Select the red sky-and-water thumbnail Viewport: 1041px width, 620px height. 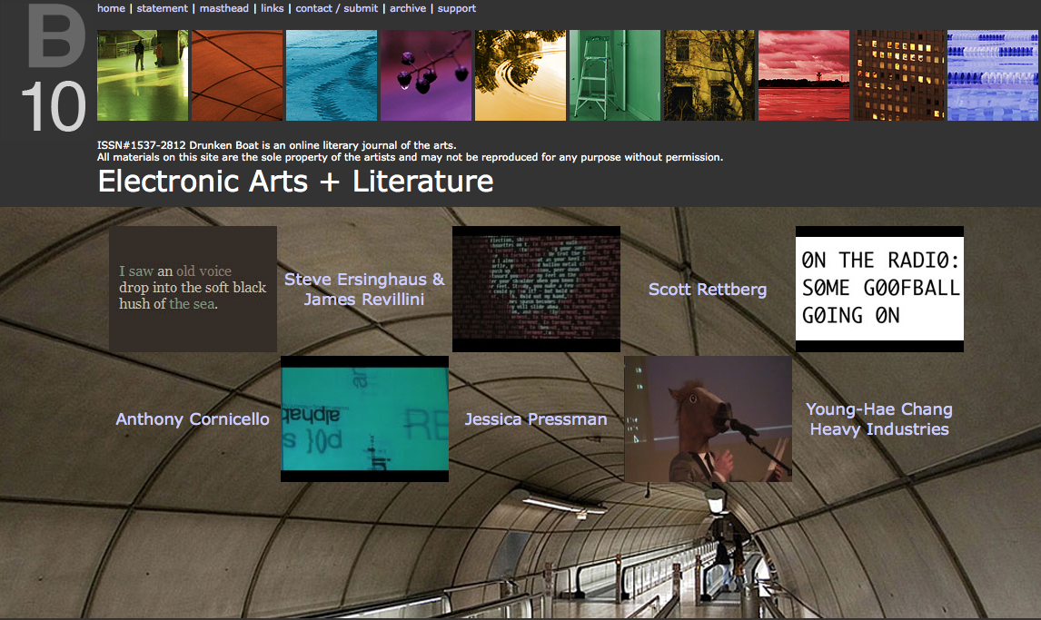click(x=803, y=75)
